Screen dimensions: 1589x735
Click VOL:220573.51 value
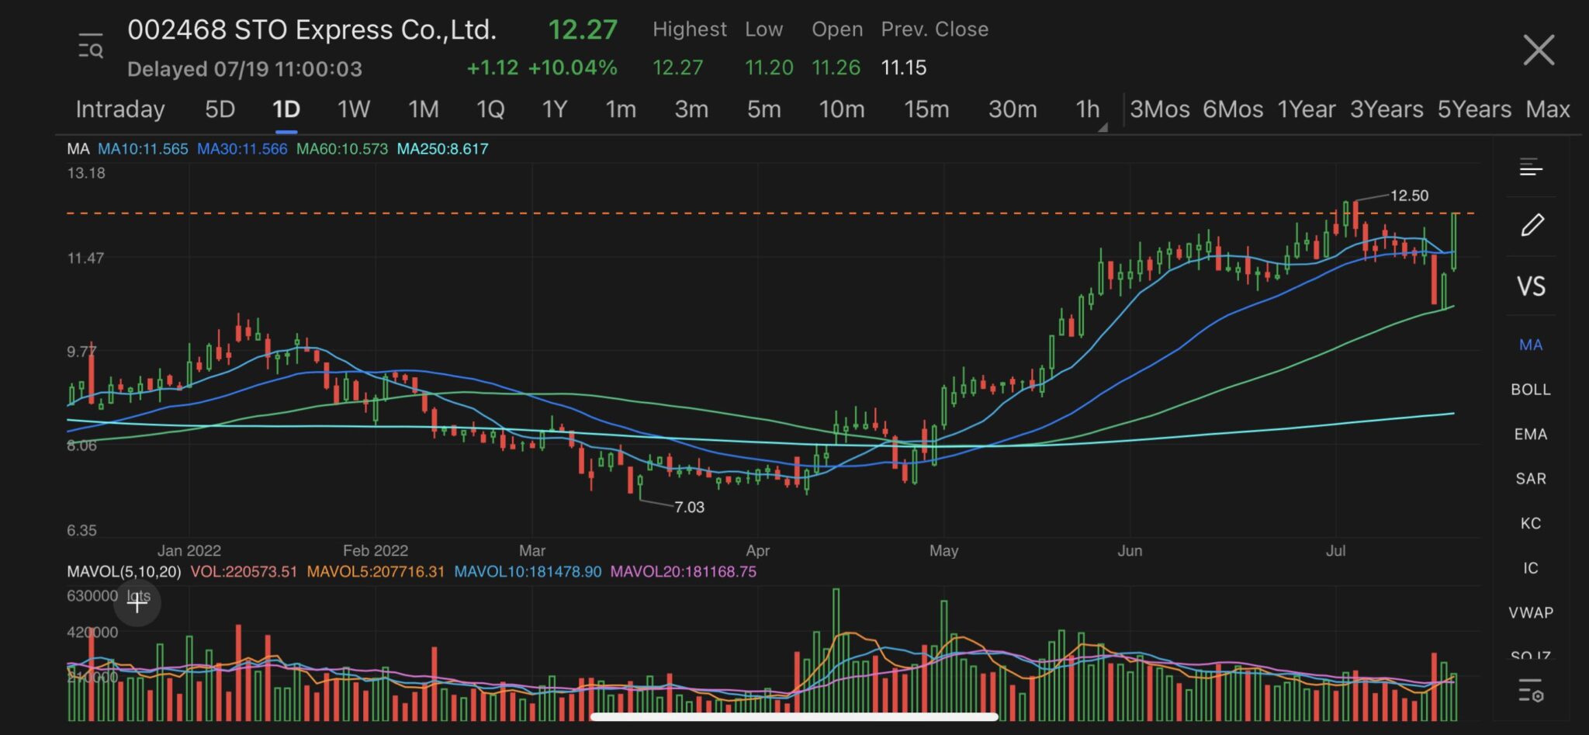244,572
